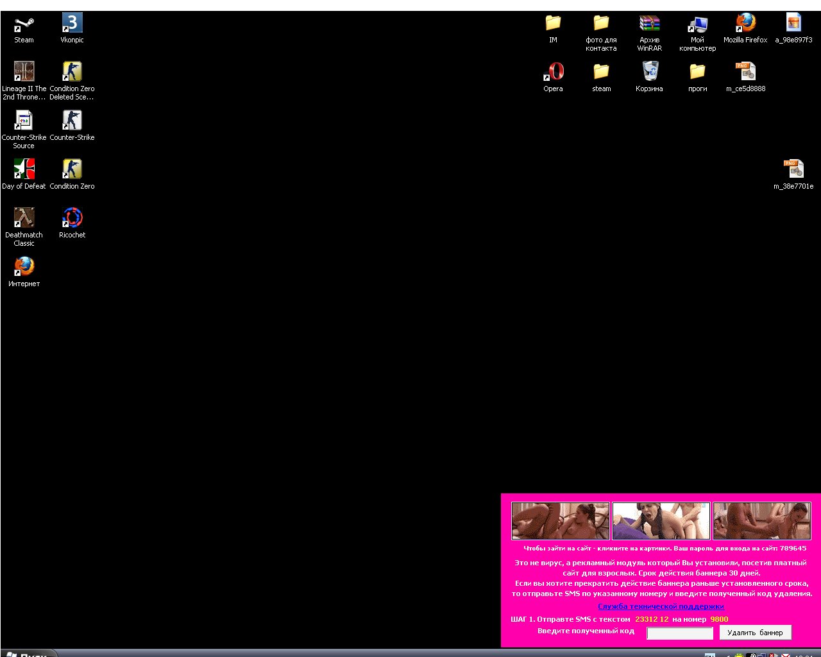Click the 'Удалить баннер' button
This screenshot has width=821, height=657.
755,633
